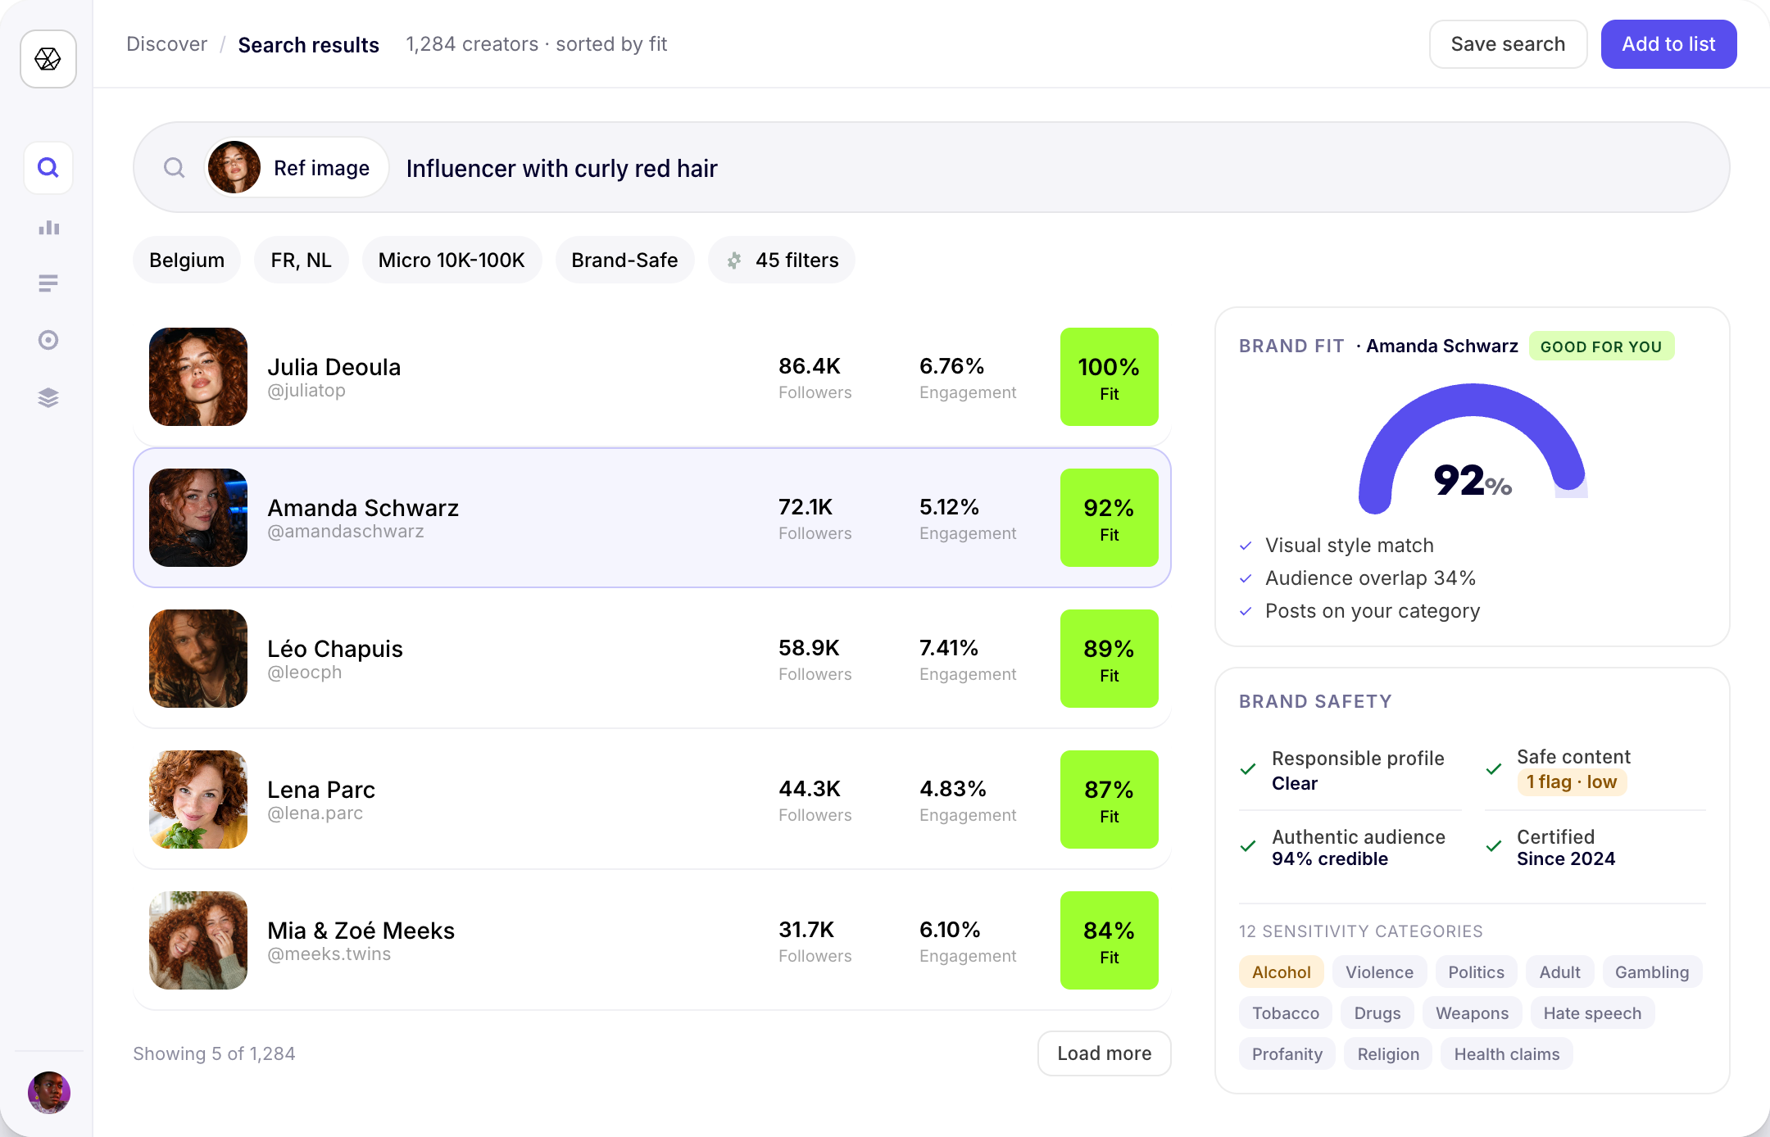Open the user avatar in sidebar
The image size is (1770, 1137).
49,1092
